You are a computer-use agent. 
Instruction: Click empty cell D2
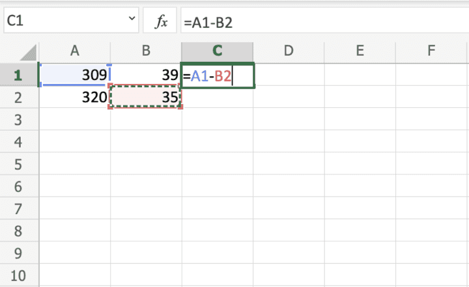(289, 98)
